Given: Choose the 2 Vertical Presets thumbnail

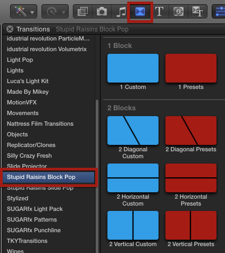Looking at the screenshot, I should pyautogui.click(x=191, y=225).
